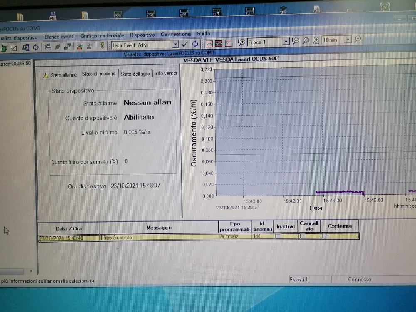This screenshot has height=312, width=416.
Task: Tick the Inattivo checkbox in the filter anomaly row
Action: pyautogui.click(x=278, y=236)
